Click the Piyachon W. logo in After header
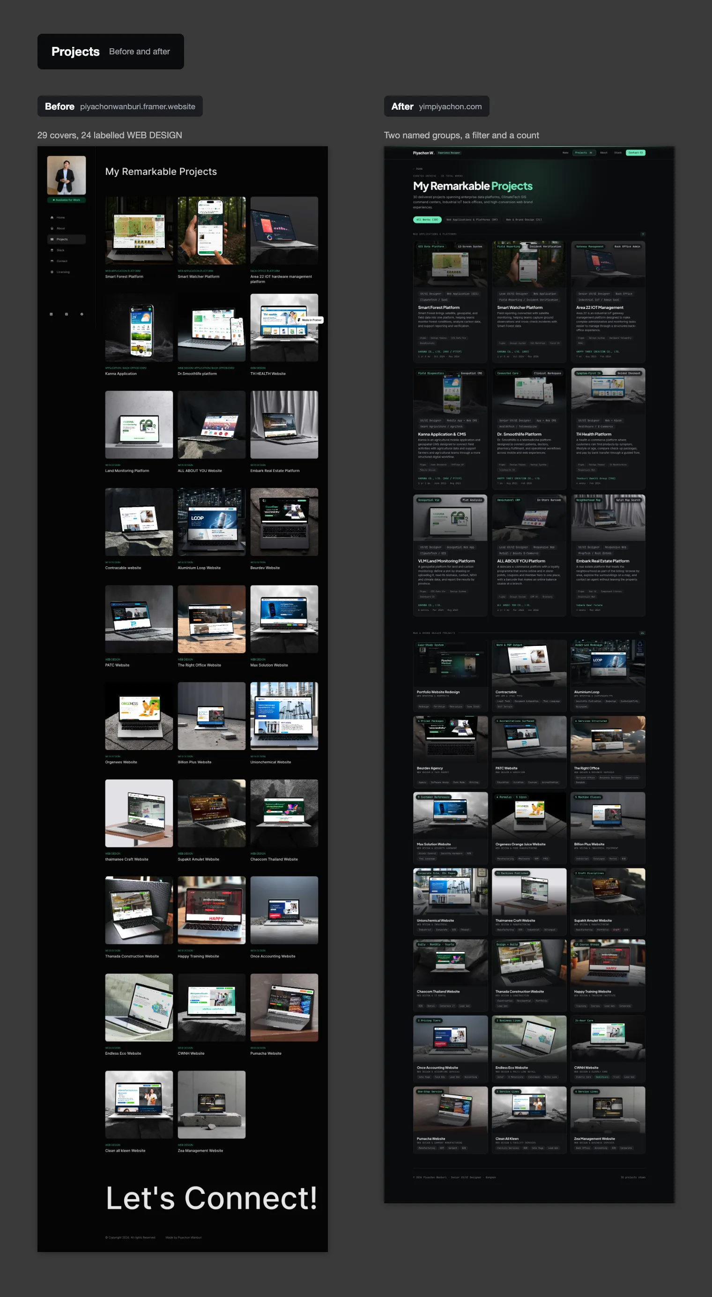The width and height of the screenshot is (712, 1297). pyautogui.click(x=423, y=152)
